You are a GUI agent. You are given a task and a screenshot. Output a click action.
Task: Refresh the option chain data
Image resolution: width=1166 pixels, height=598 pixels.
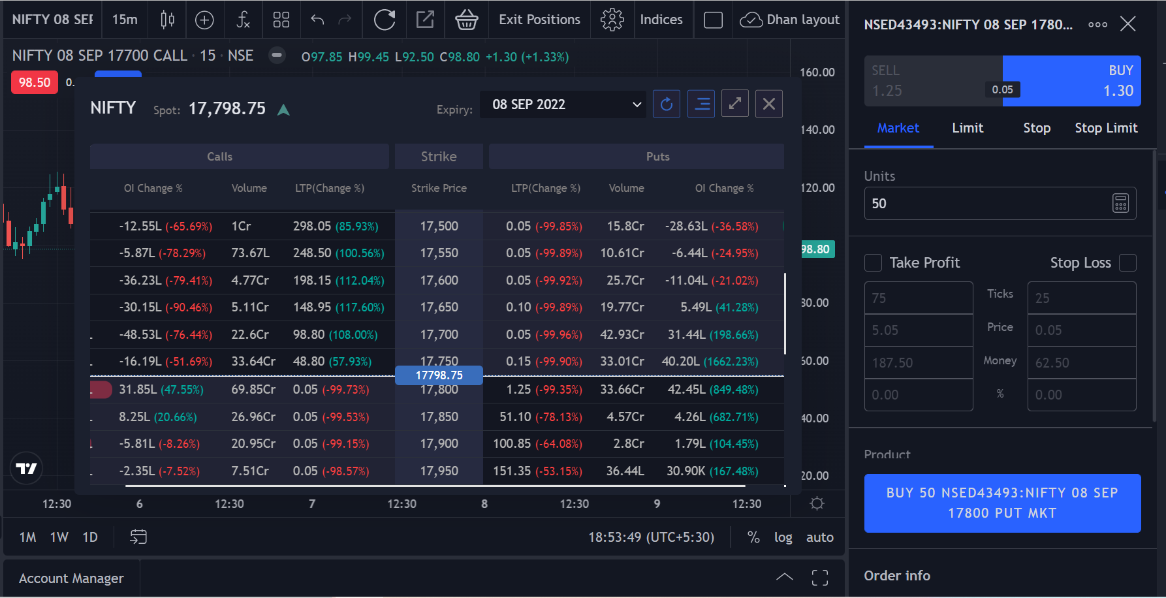667,104
